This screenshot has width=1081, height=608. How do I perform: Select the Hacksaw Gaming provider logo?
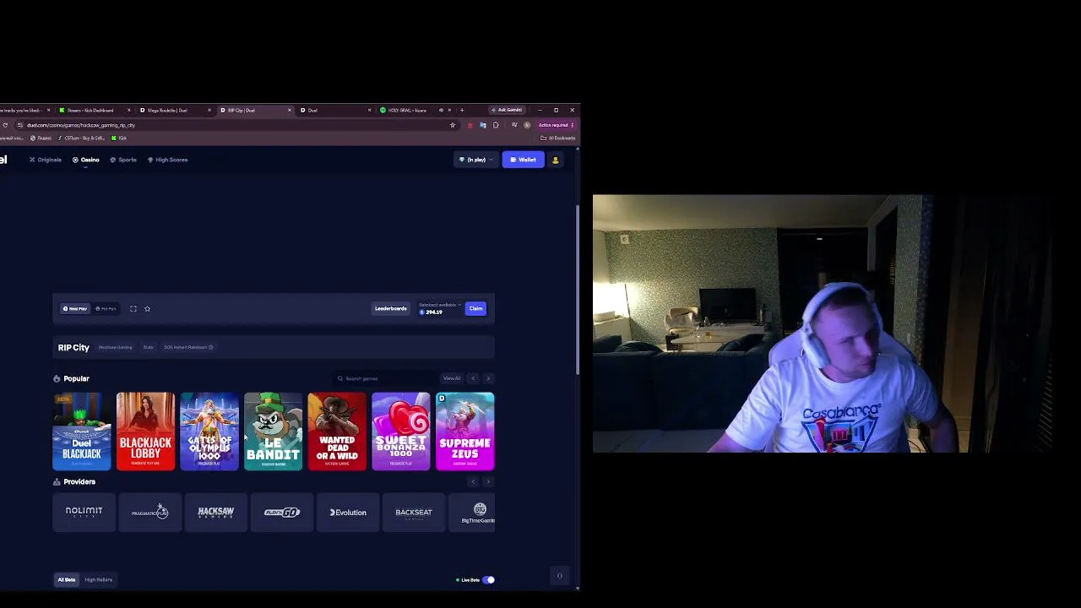coord(215,512)
